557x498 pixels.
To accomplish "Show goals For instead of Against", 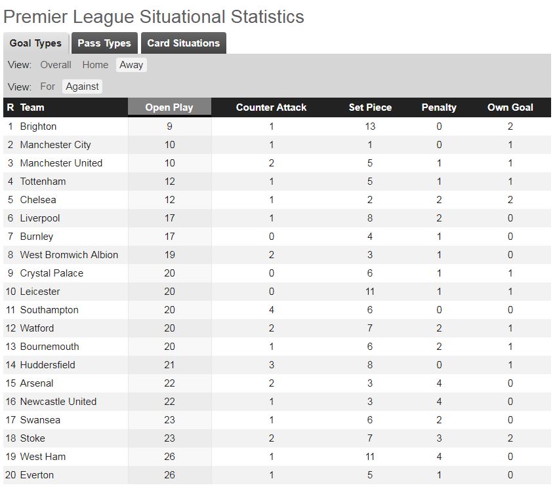I will (48, 86).
